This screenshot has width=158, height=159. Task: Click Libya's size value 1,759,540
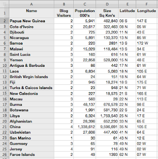click(x=107, y=116)
